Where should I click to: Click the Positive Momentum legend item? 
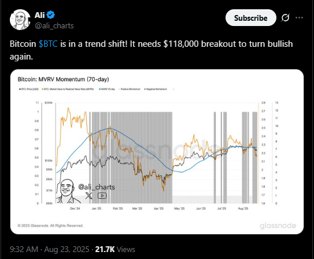point(130,89)
